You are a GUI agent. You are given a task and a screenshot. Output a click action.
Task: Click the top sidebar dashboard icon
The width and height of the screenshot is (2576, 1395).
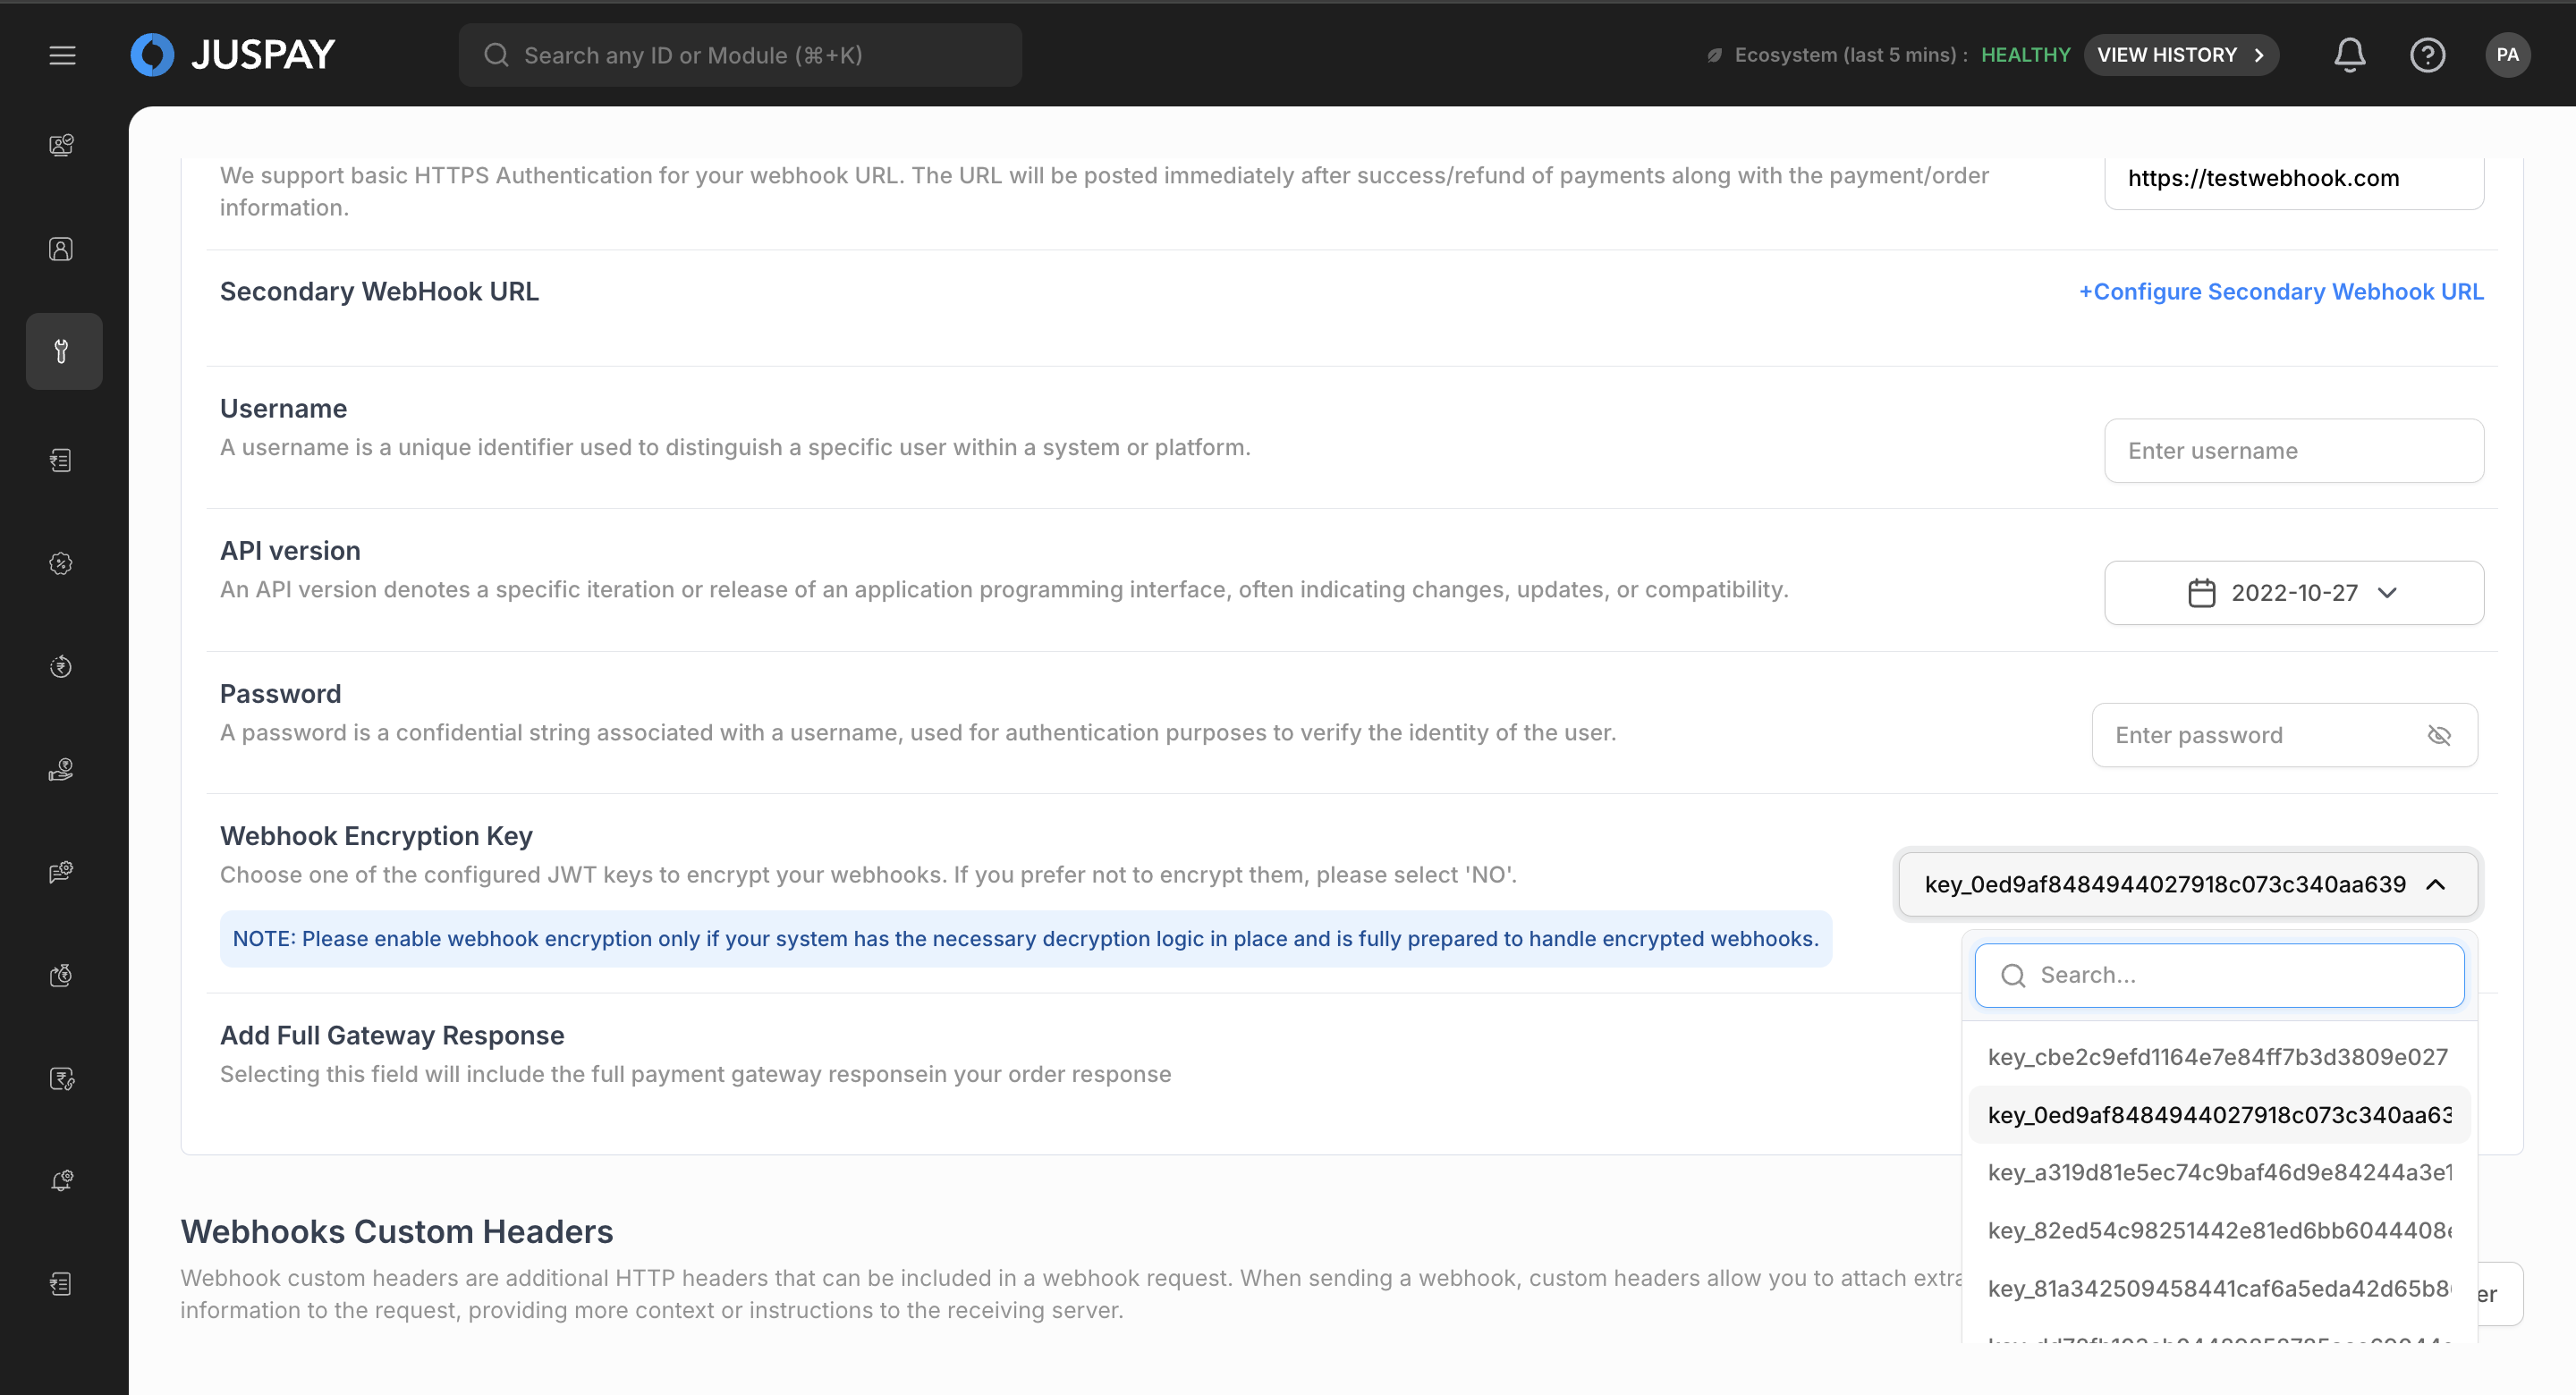click(x=61, y=145)
